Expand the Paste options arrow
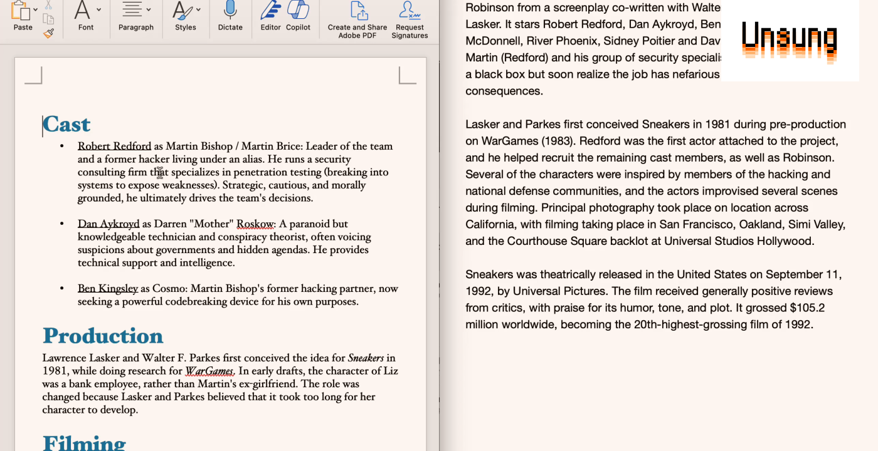Image resolution: width=878 pixels, height=451 pixels. [x=35, y=9]
